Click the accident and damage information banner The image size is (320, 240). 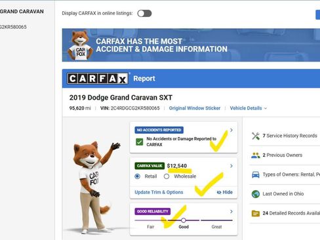point(191,45)
